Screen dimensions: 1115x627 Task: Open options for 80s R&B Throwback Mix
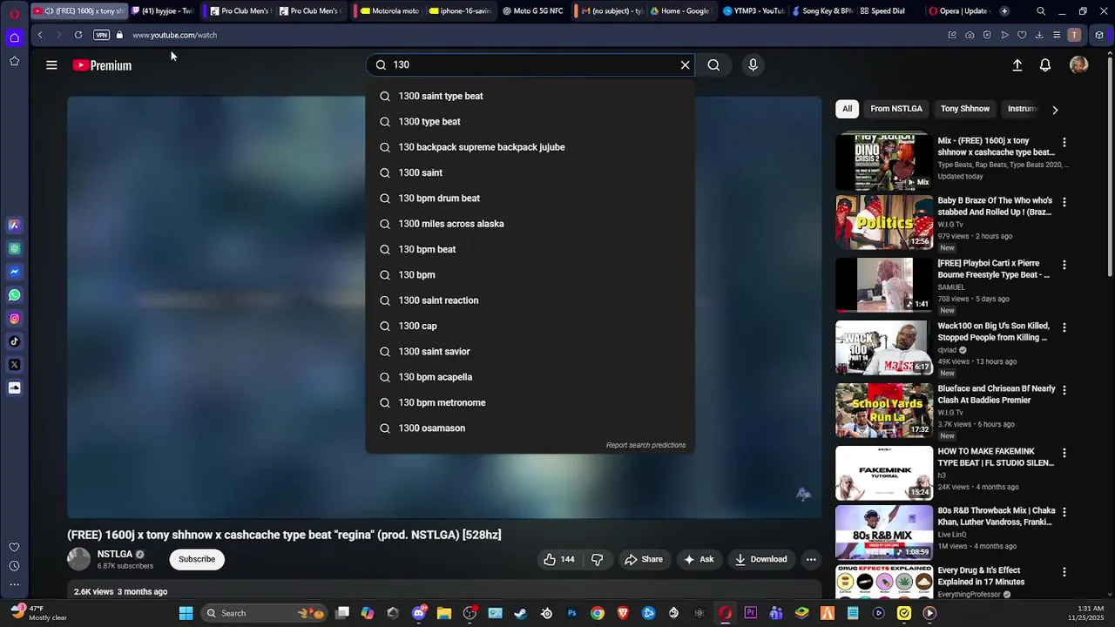pos(1064,512)
